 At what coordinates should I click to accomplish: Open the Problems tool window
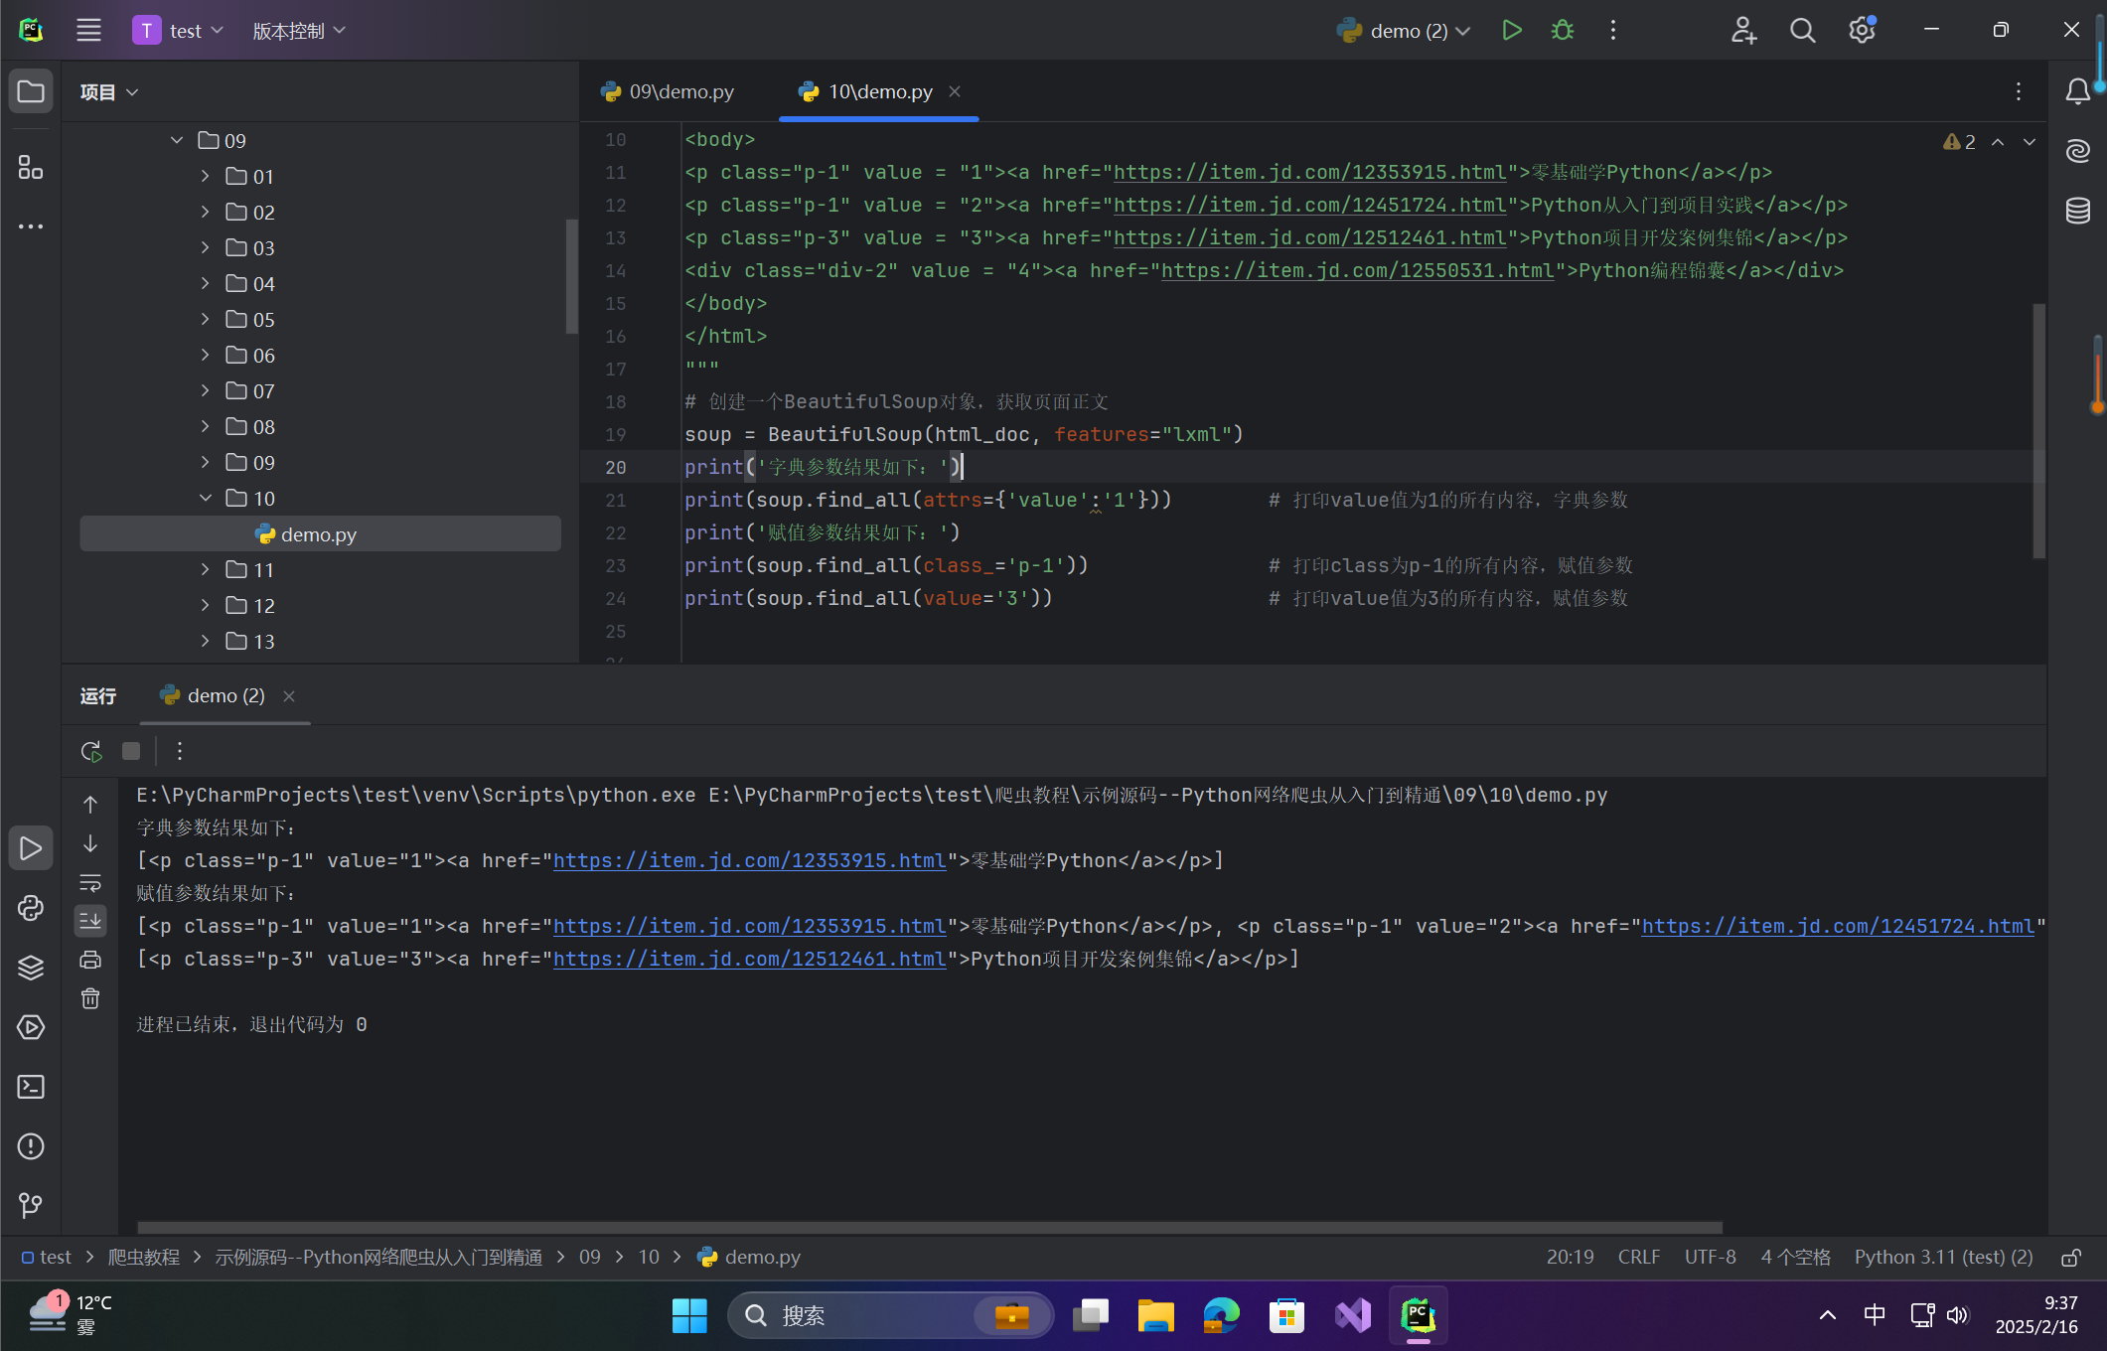[x=31, y=1146]
